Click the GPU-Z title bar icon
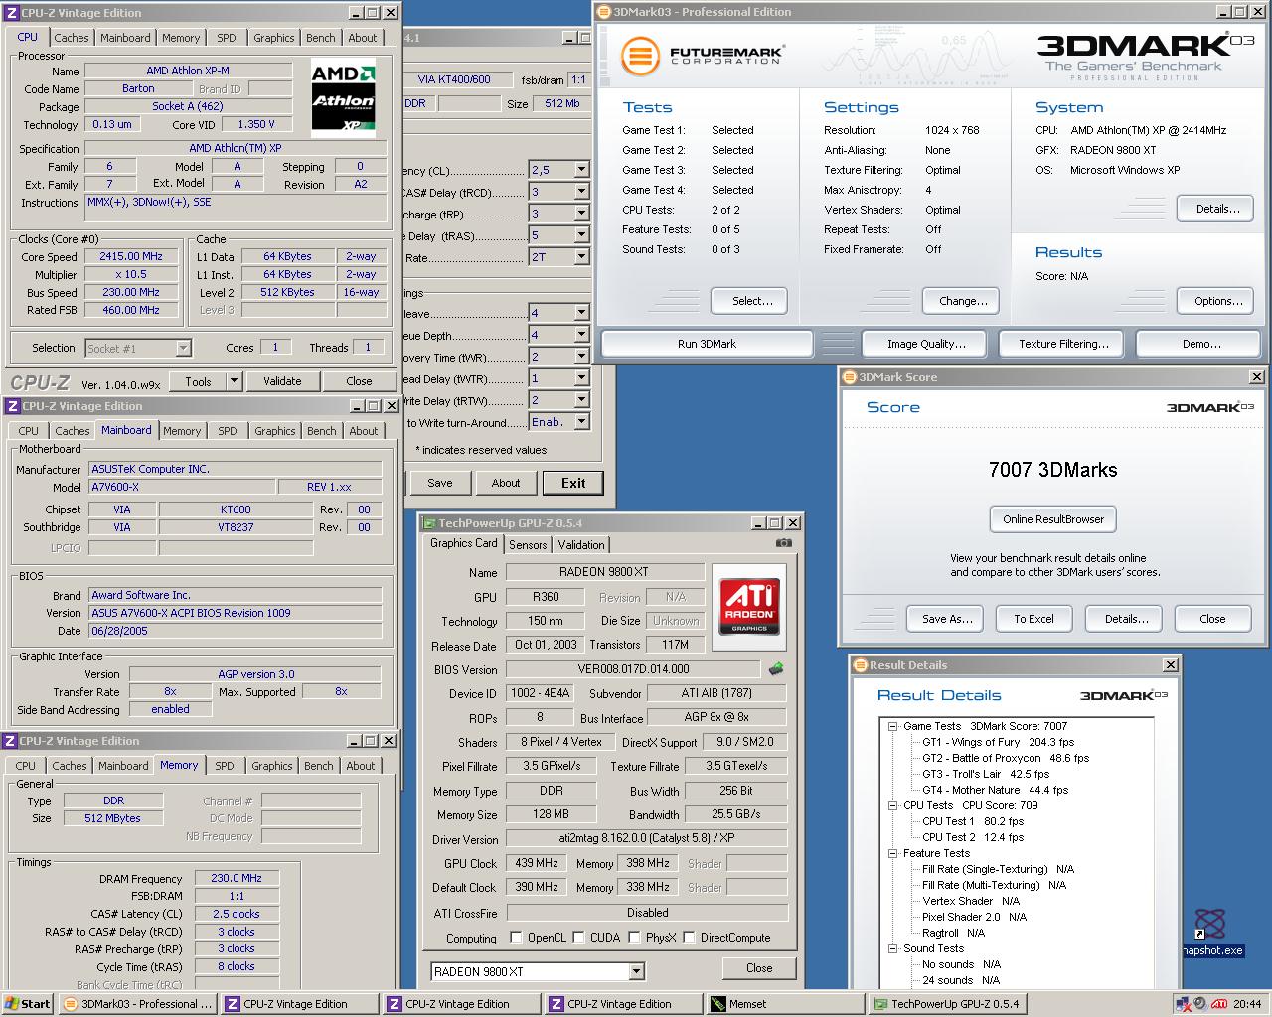The width and height of the screenshot is (1272, 1017). 429,523
